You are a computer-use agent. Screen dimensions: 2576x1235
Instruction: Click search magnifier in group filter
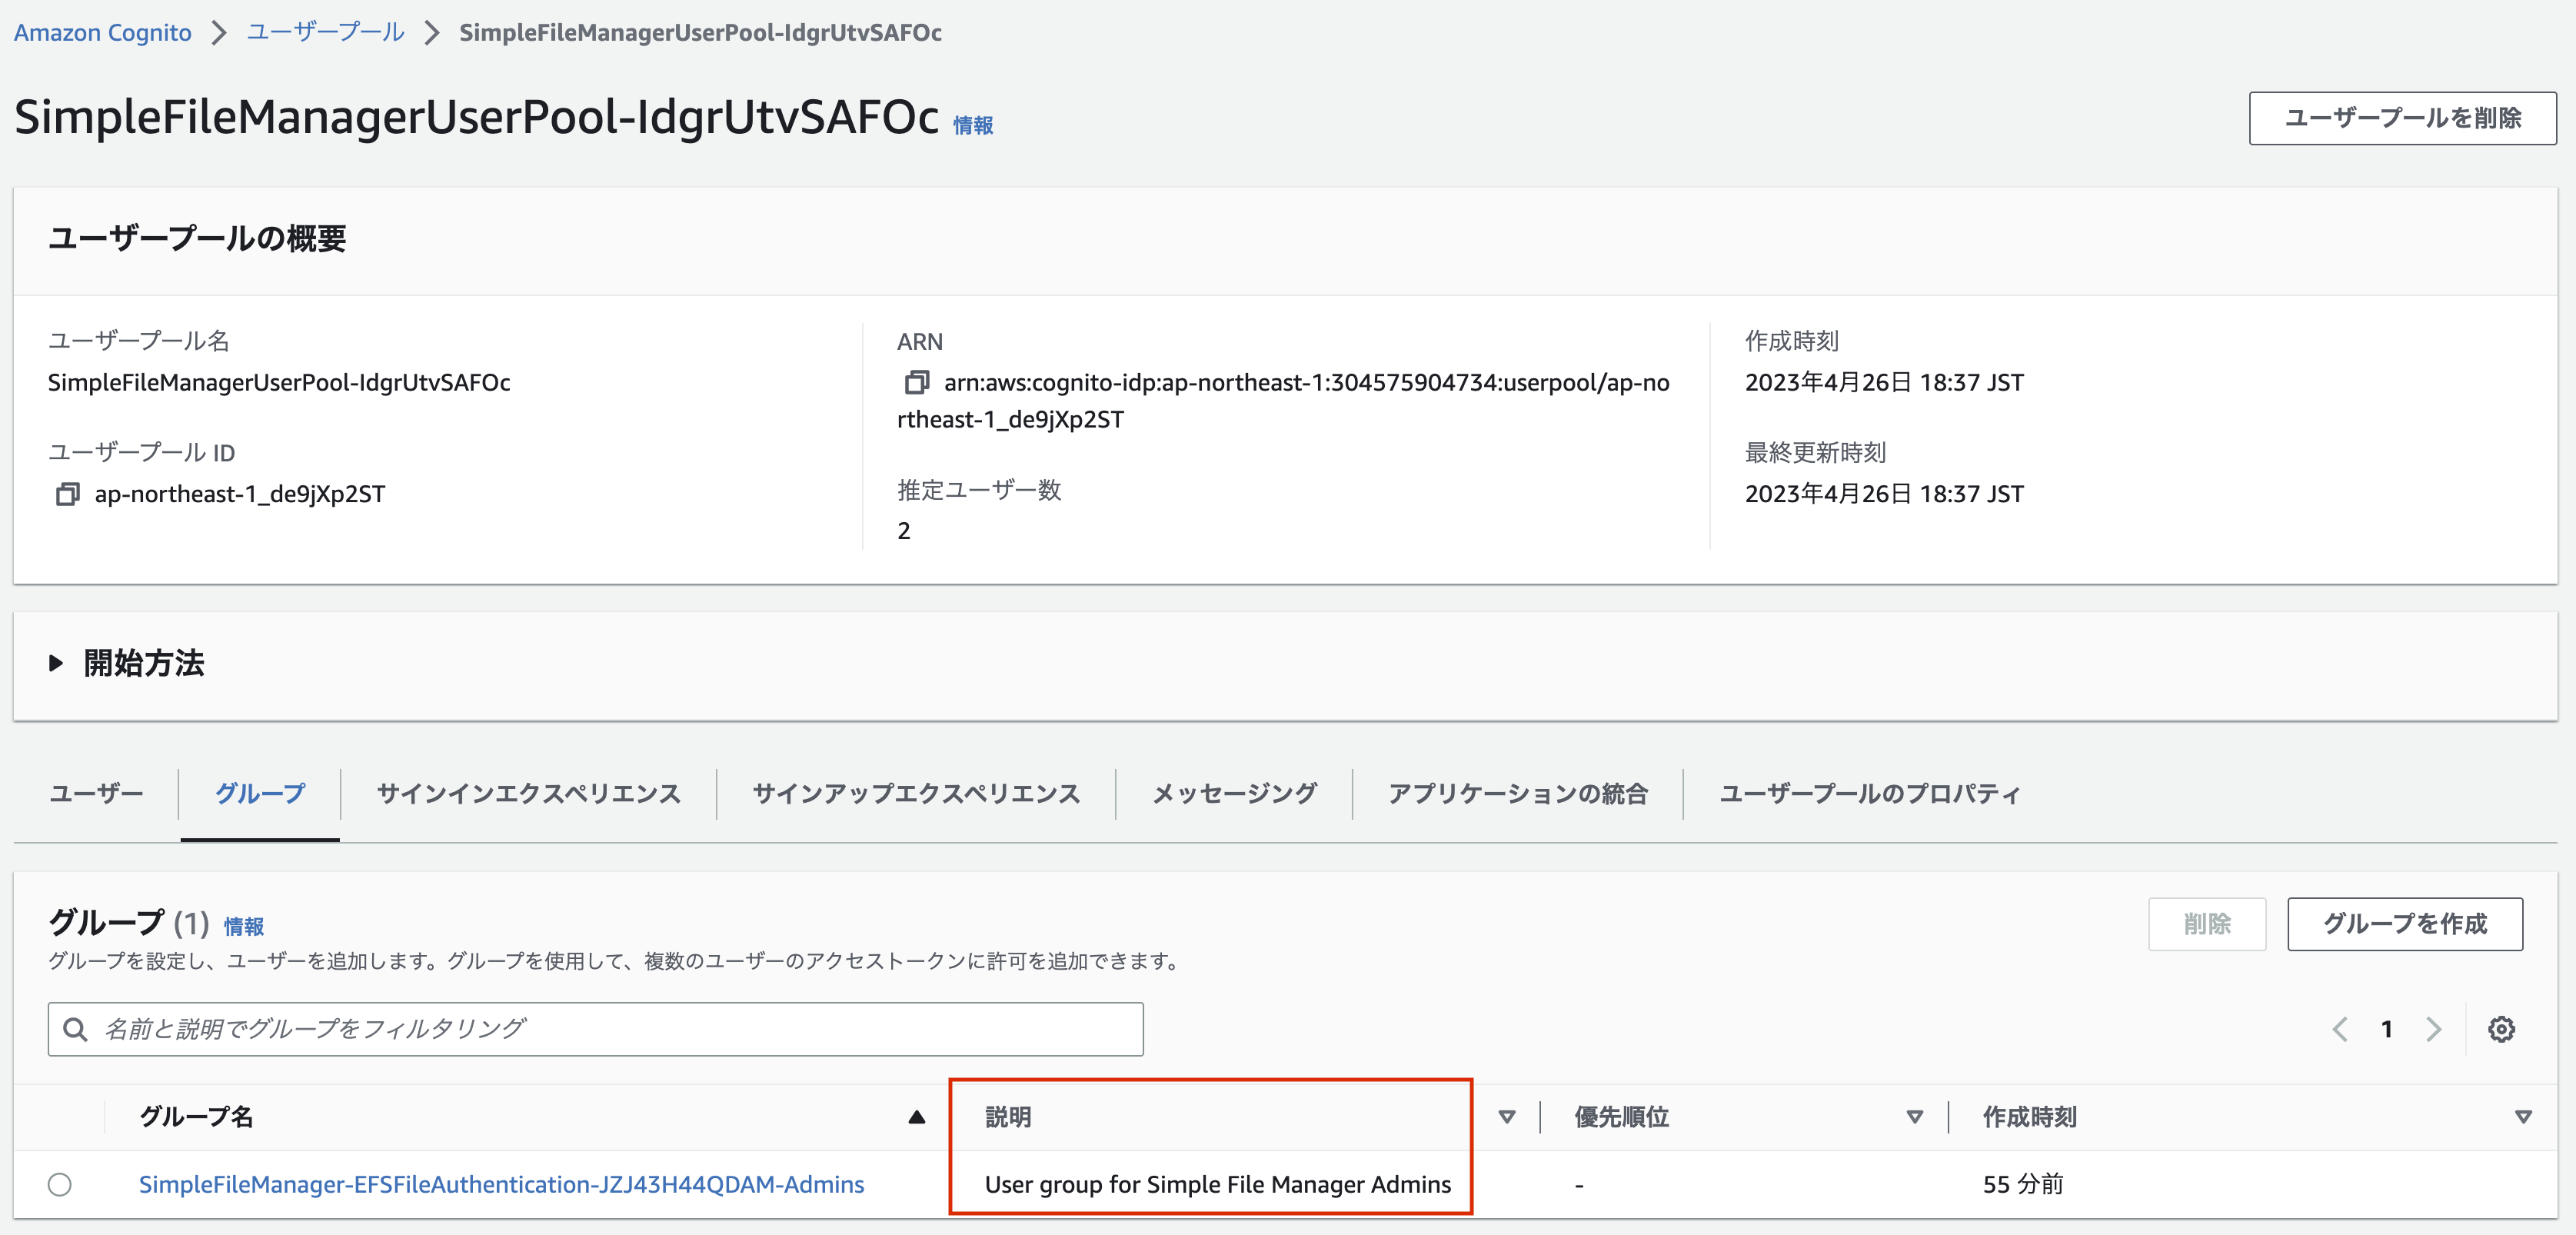(75, 1029)
